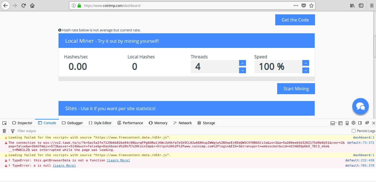376x182 pixels.
Task: Open the Firefox hamburger menu
Action: pos(371,6)
